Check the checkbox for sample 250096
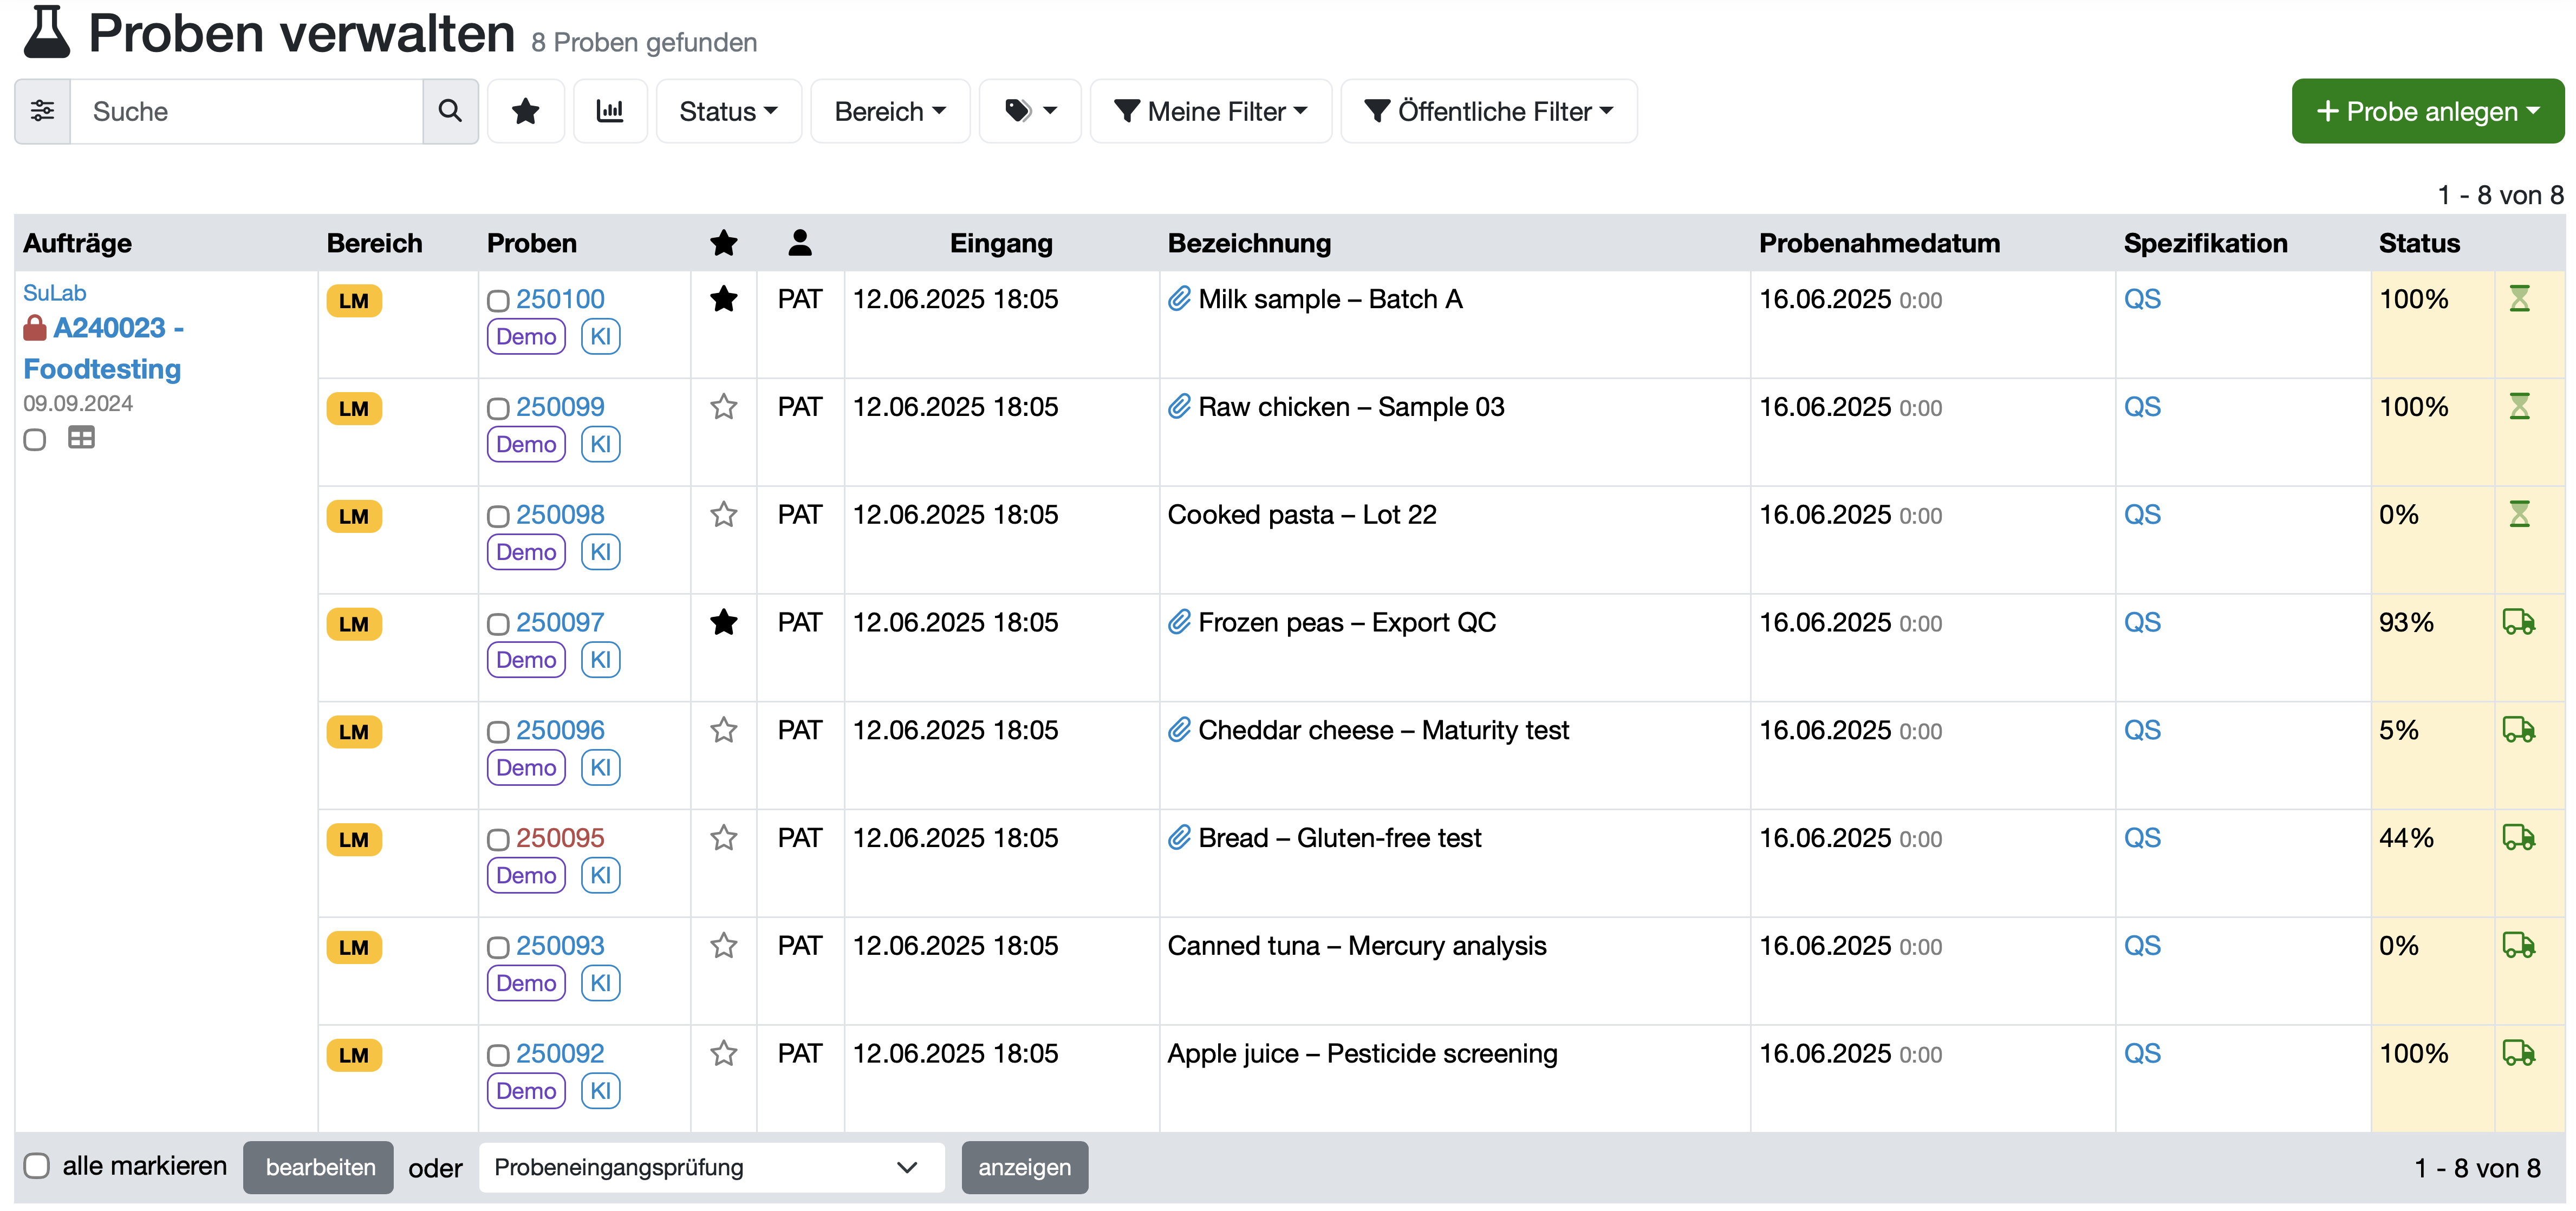 (498, 732)
